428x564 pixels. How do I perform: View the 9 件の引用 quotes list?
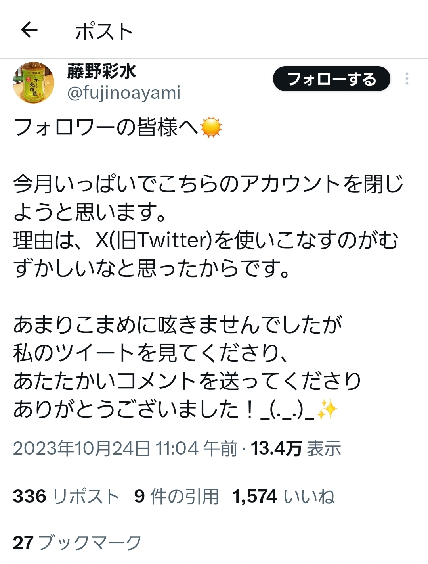(x=176, y=496)
